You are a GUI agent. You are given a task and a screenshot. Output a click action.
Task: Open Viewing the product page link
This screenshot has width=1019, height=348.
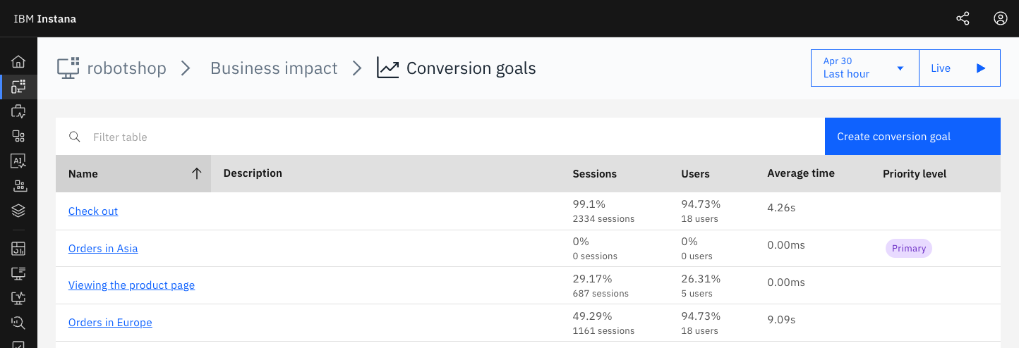[x=131, y=285]
